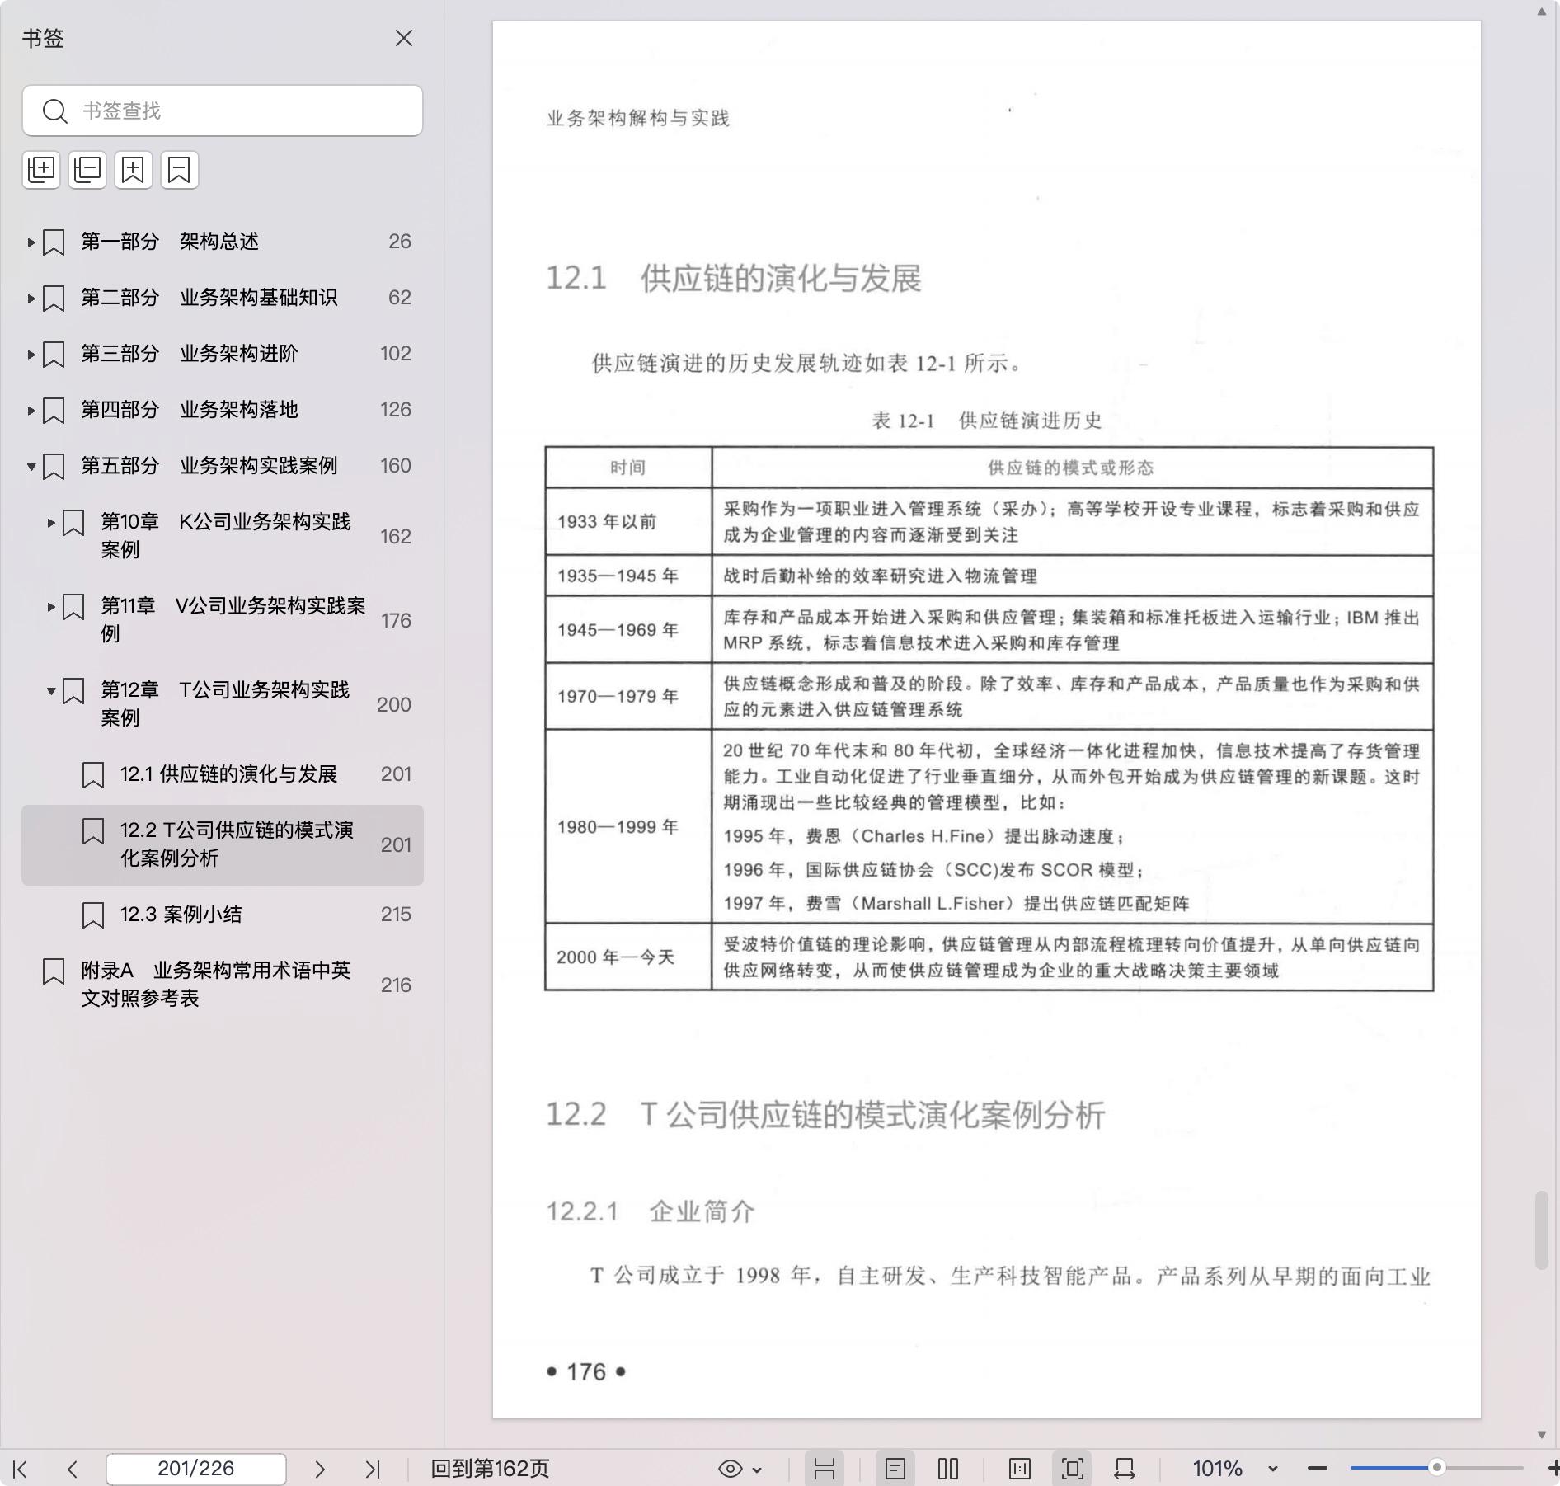This screenshot has height=1486, width=1560.
Task: Click the zoom slider handle
Action: point(1436,1468)
